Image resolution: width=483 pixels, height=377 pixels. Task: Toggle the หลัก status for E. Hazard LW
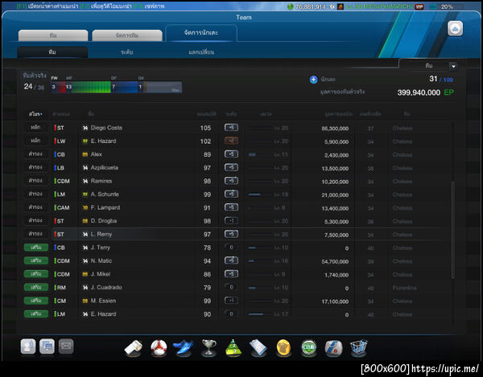pyautogui.click(x=35, y=141)
